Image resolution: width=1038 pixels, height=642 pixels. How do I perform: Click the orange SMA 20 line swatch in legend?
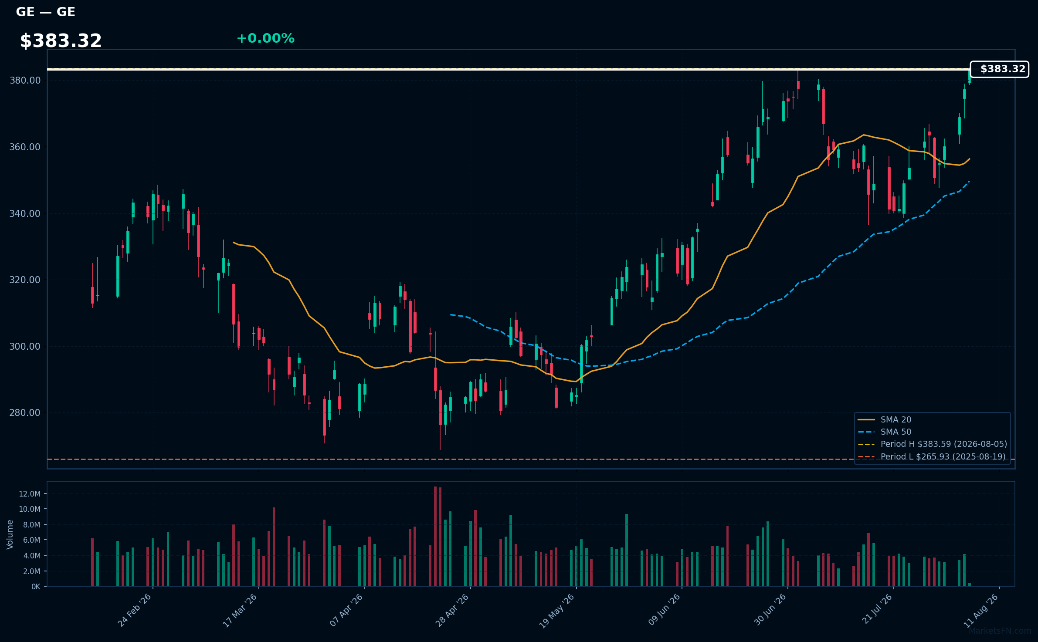pyautogui.click(x=866, y=420)
